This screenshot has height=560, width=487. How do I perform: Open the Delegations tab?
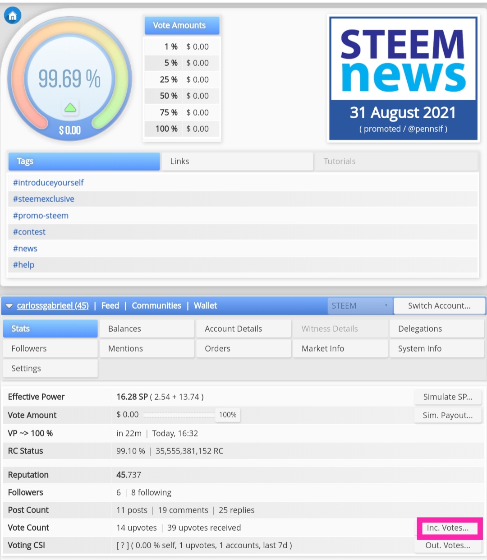click(x=437, y=329)
